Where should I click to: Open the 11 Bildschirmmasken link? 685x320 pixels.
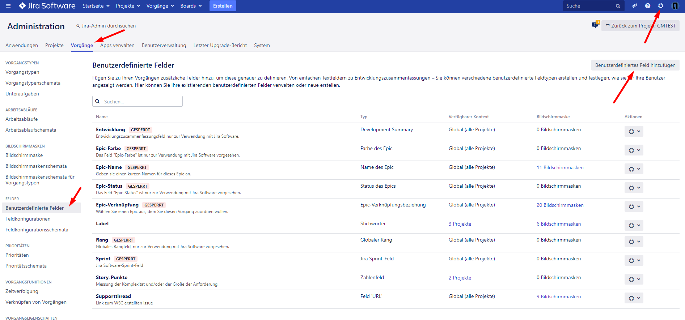point(560,167)
